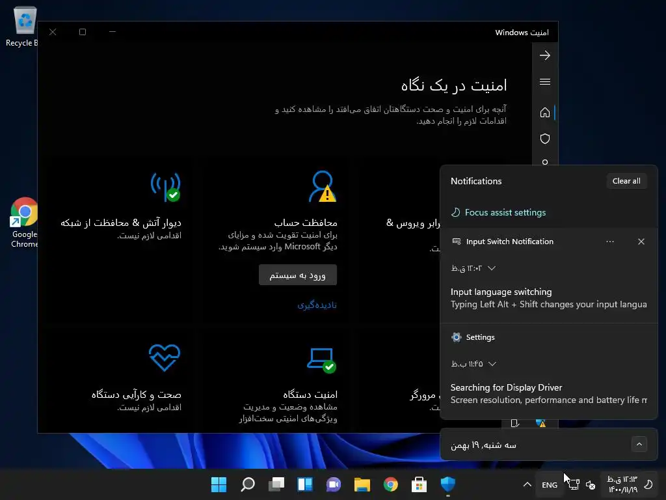Screen dimensions: 666x500
Task: Open Virus & threat protection shield sidebar icon
Action: pyautogui.click(x=544, y=139)
